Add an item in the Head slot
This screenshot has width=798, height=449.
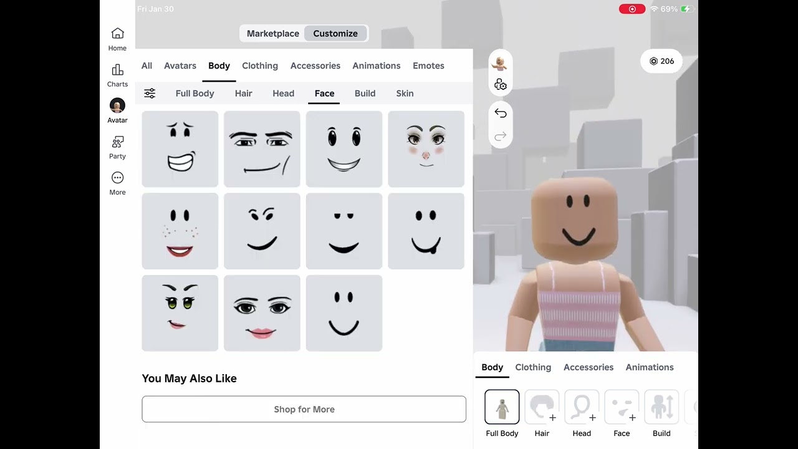582,407
